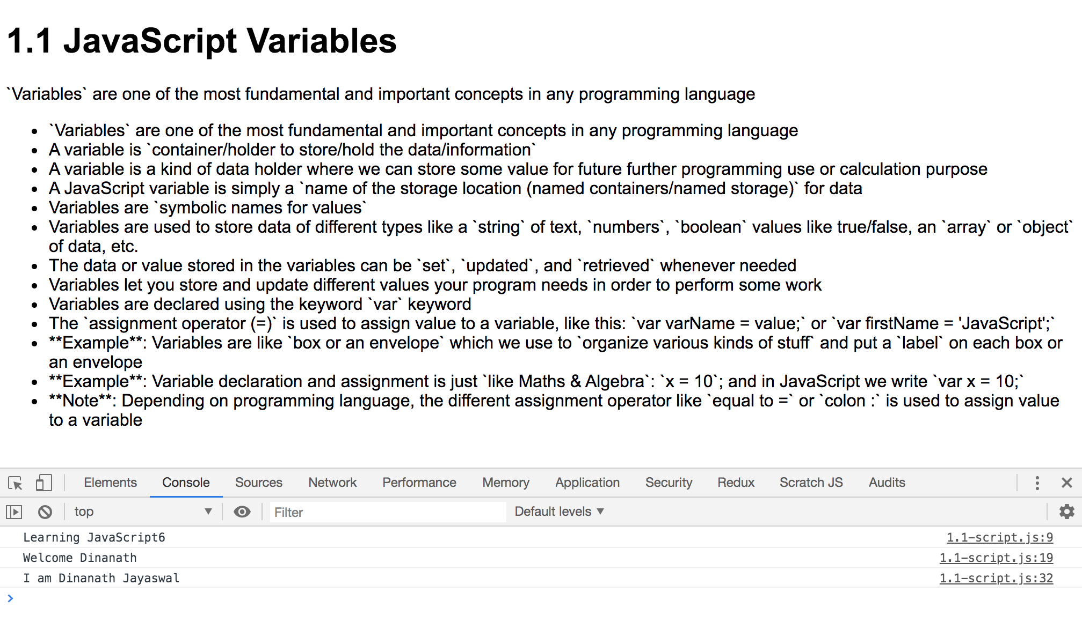
Task: Create a live expression with the eye icon
Action: click(242, 511)
